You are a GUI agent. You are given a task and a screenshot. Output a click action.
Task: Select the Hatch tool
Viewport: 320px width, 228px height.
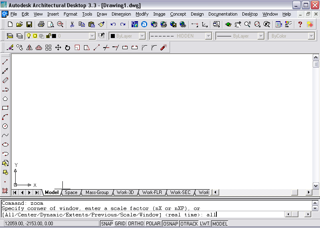click(x=5, y=191)
